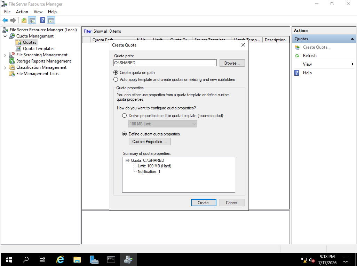Expand the View submenu arrow in Actions
The width and height of the screenshot is (357, 266).
pyautogui.click(x=352, y=64)
